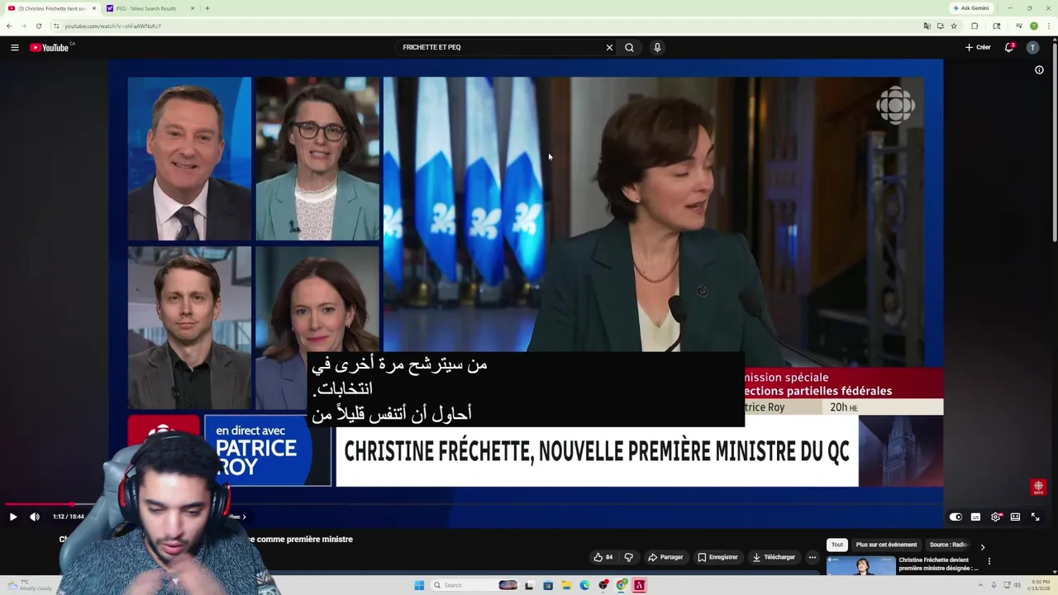Click the Ask Gemini button
The height and width of the screenshot is (595, 1058).
coord(970,8)
